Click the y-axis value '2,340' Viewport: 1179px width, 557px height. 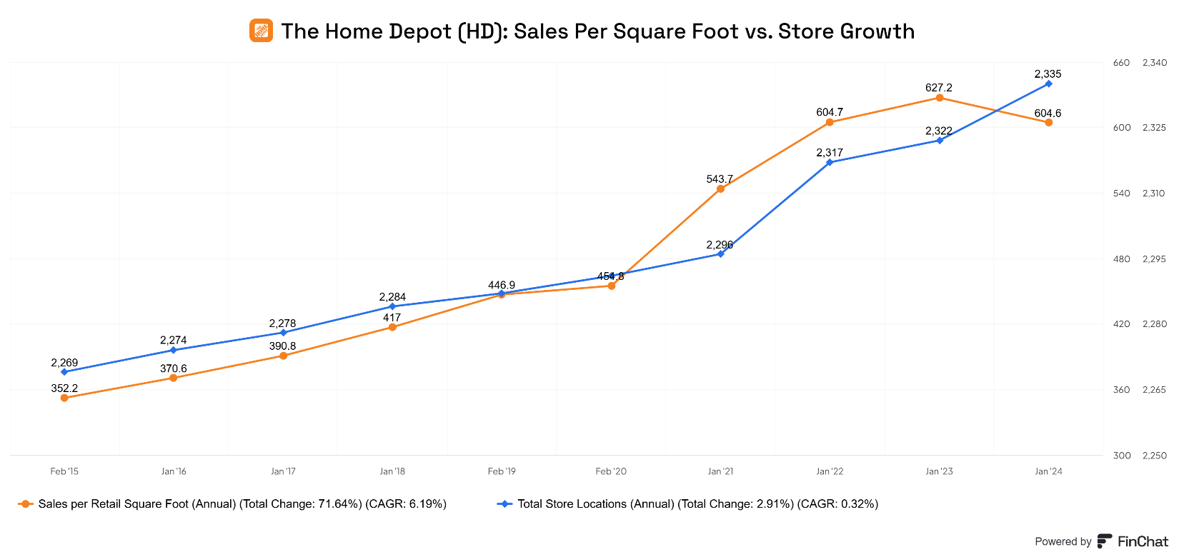(x=1155, y=63)
